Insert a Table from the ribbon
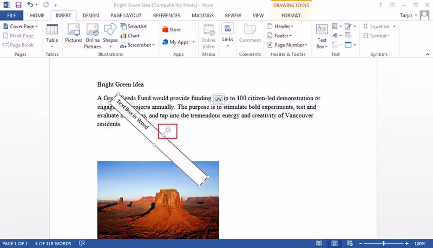Image resolution: width=433 pixels, height=248 pixels. click(52, 36)
